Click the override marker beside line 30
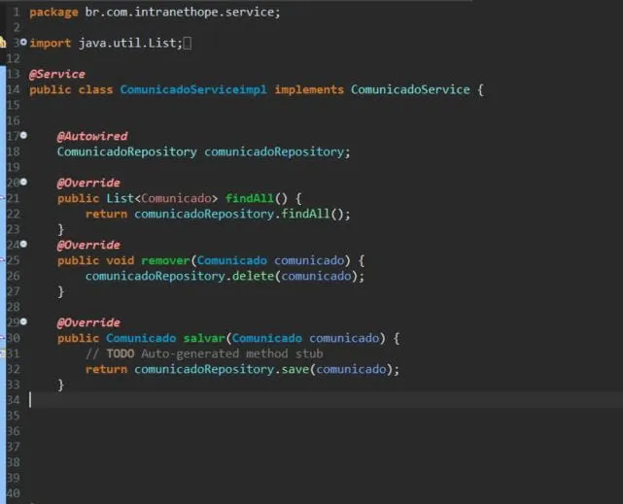This screenshot has height=504, width=623. click(x=3, y=338)
